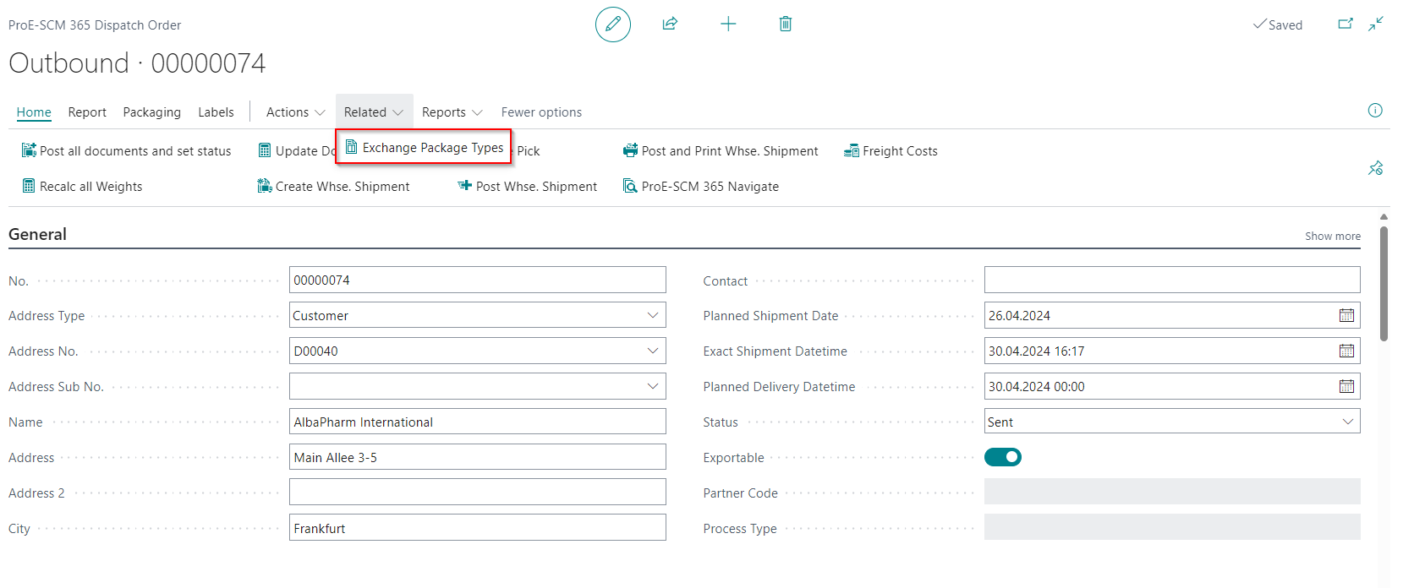This screenshot has height=588, width=1403.
Task: Click Post and Print Whse. Shipment
Action: [x=721, y=151]
